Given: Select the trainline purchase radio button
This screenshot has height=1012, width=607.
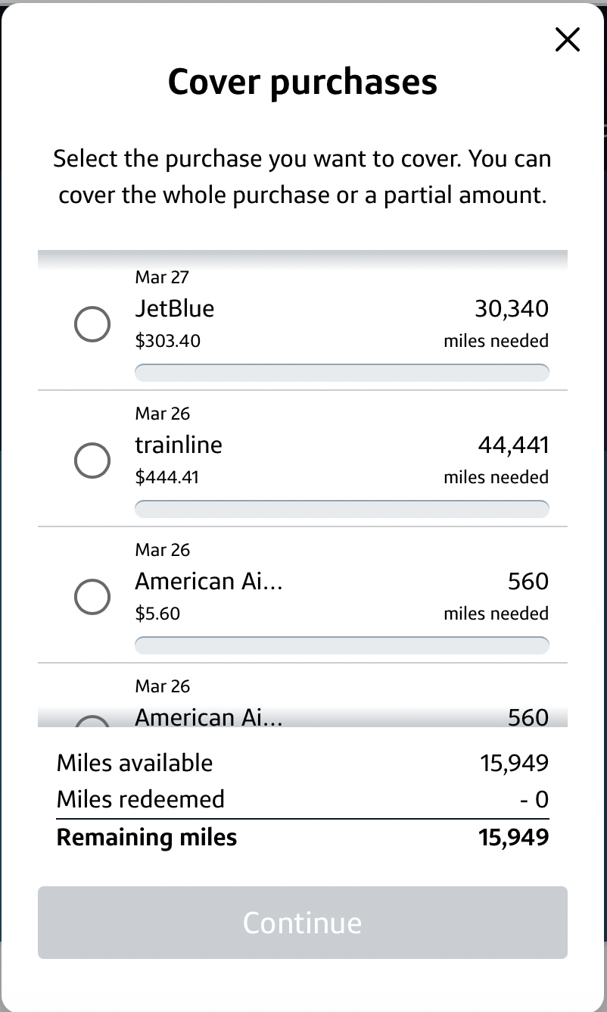Looking at the screenshot, I should [x=92, y=461].
